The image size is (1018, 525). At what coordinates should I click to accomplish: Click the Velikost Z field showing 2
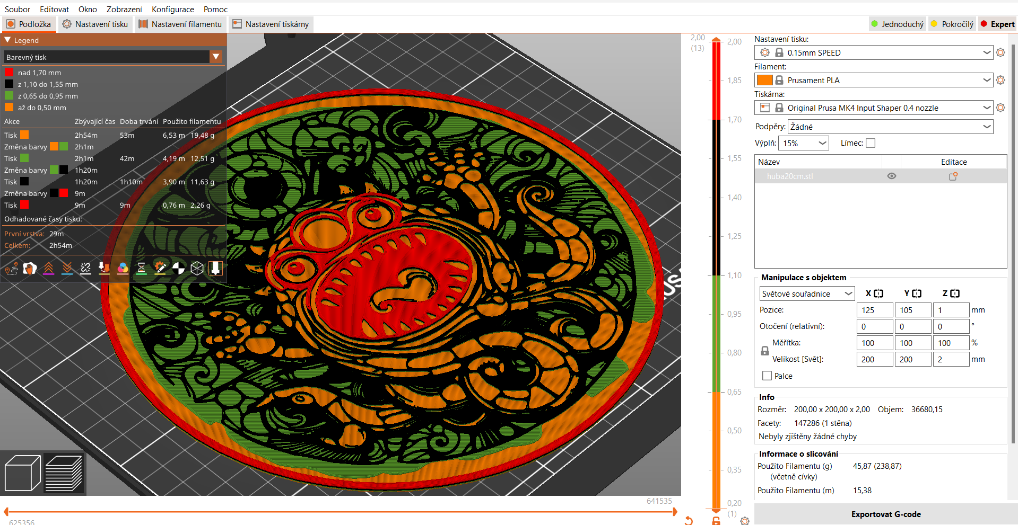951,359
